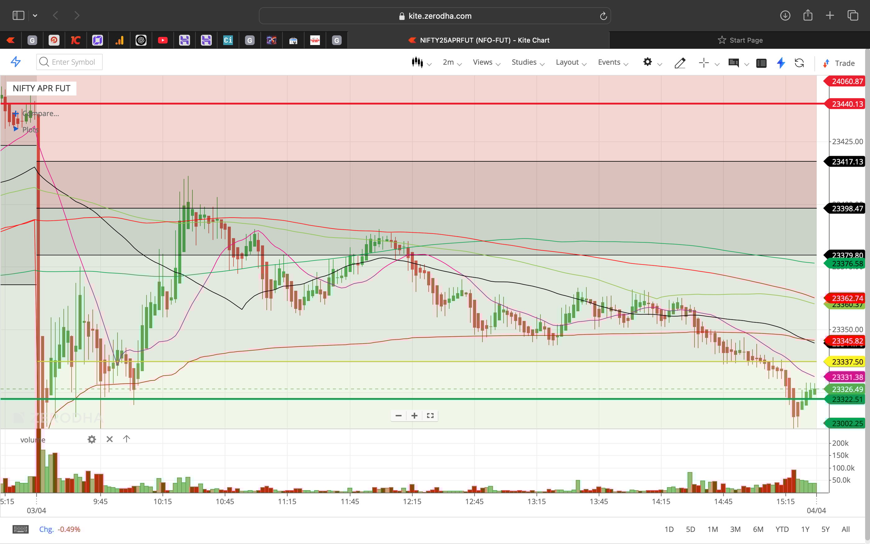The width and height of the screenshot is (870, 544).
Task: Select the drawing pencil tool
Action: pyautogui.click(x=680, y=62)
